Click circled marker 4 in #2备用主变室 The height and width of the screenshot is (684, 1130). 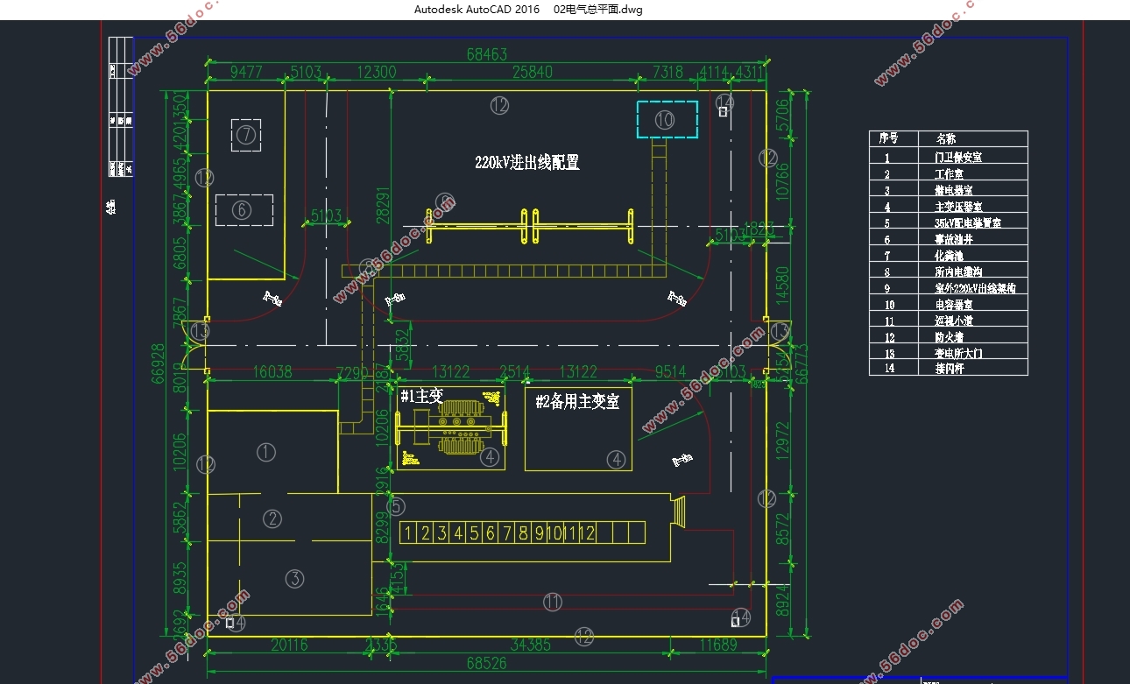point(617,458)
